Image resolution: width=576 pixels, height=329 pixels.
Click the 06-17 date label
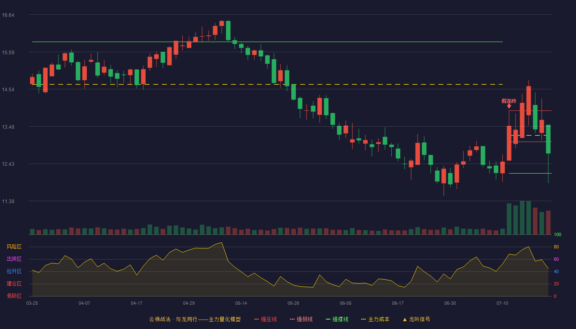[398, 303]
